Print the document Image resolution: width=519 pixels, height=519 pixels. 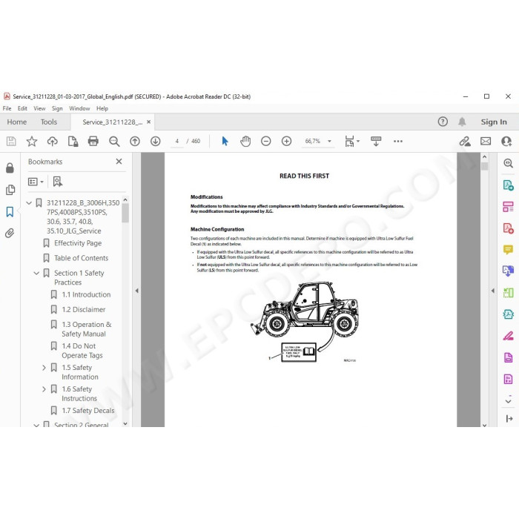click(93, 142)
